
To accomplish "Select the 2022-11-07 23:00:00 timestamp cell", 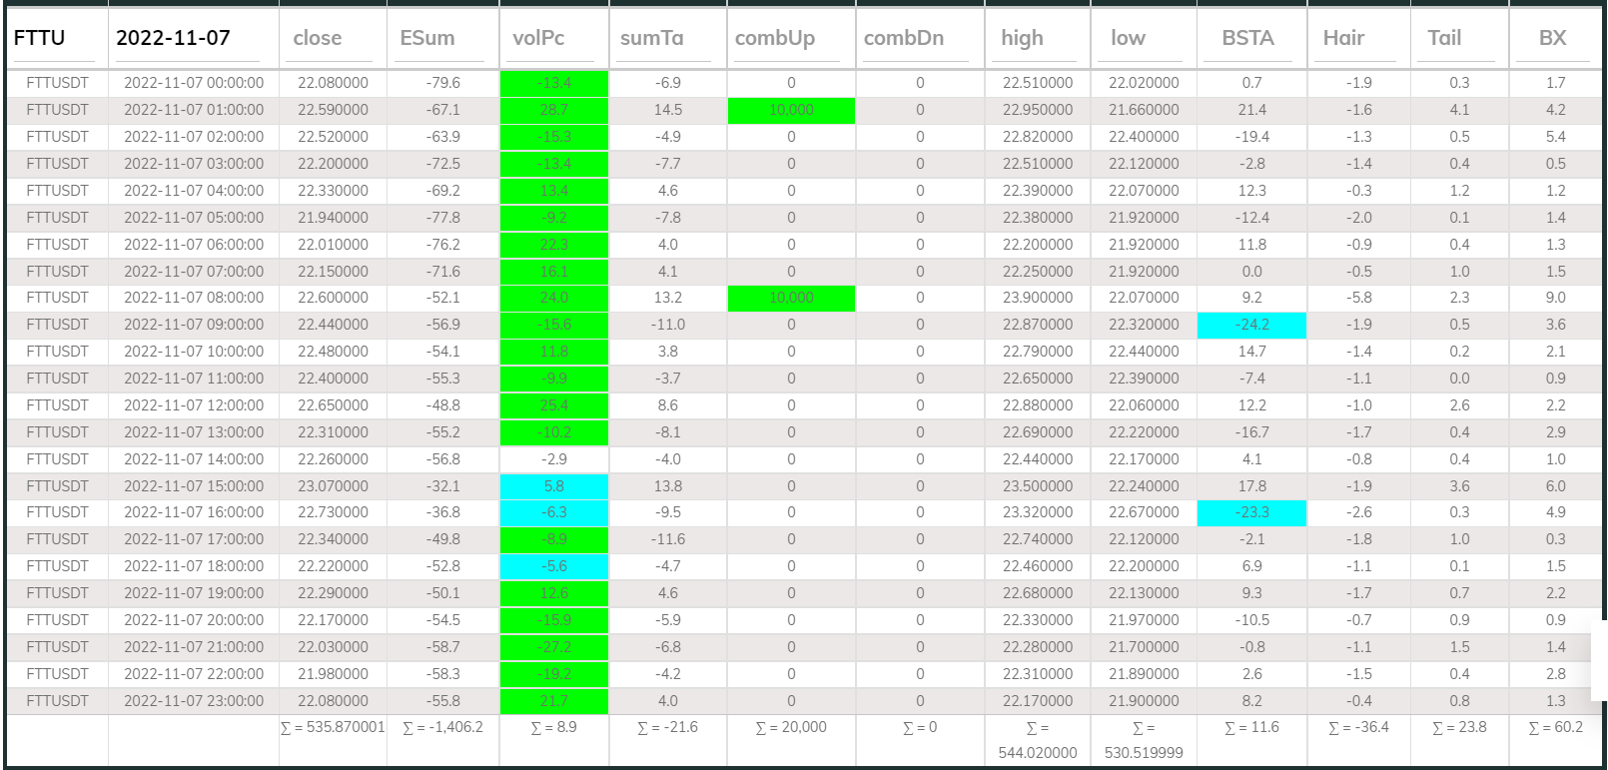I will click(194, 701).
